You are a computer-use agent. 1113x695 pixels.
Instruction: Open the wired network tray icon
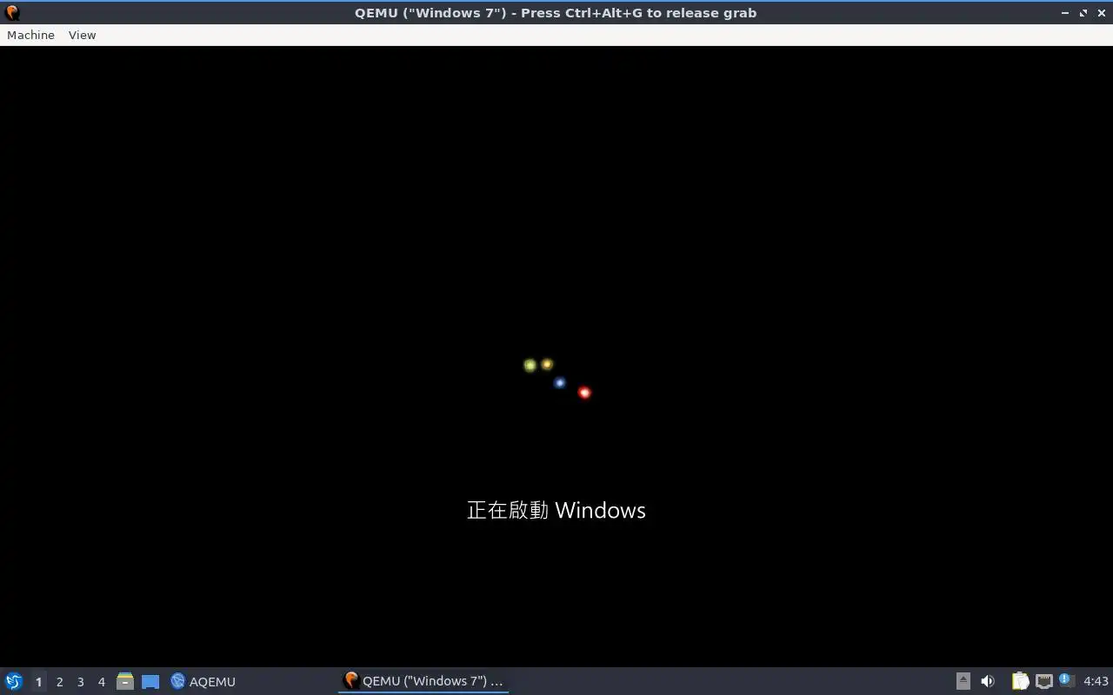point(1043,681)
